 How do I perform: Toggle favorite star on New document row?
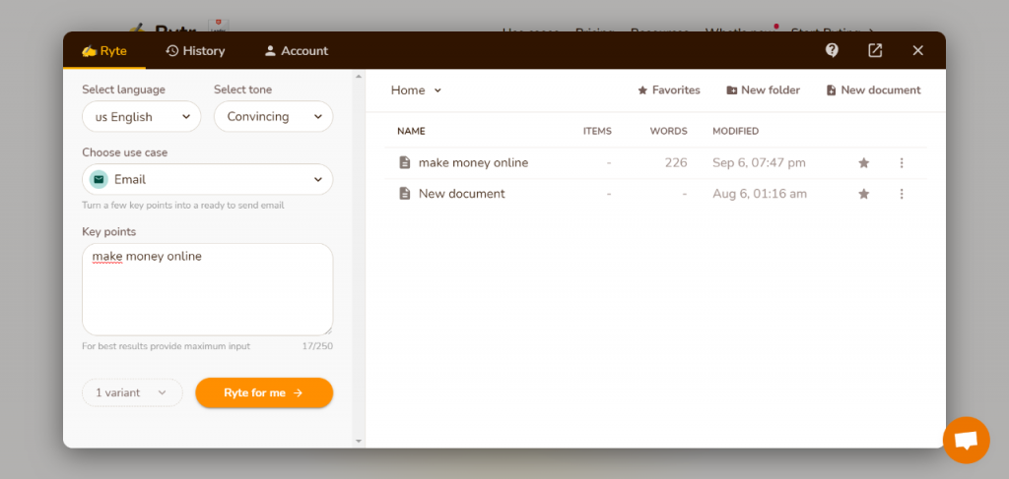click(x=864, y=195)
